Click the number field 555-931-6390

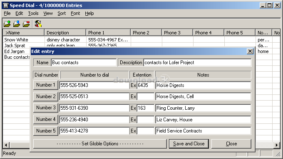tap(94, 108)
